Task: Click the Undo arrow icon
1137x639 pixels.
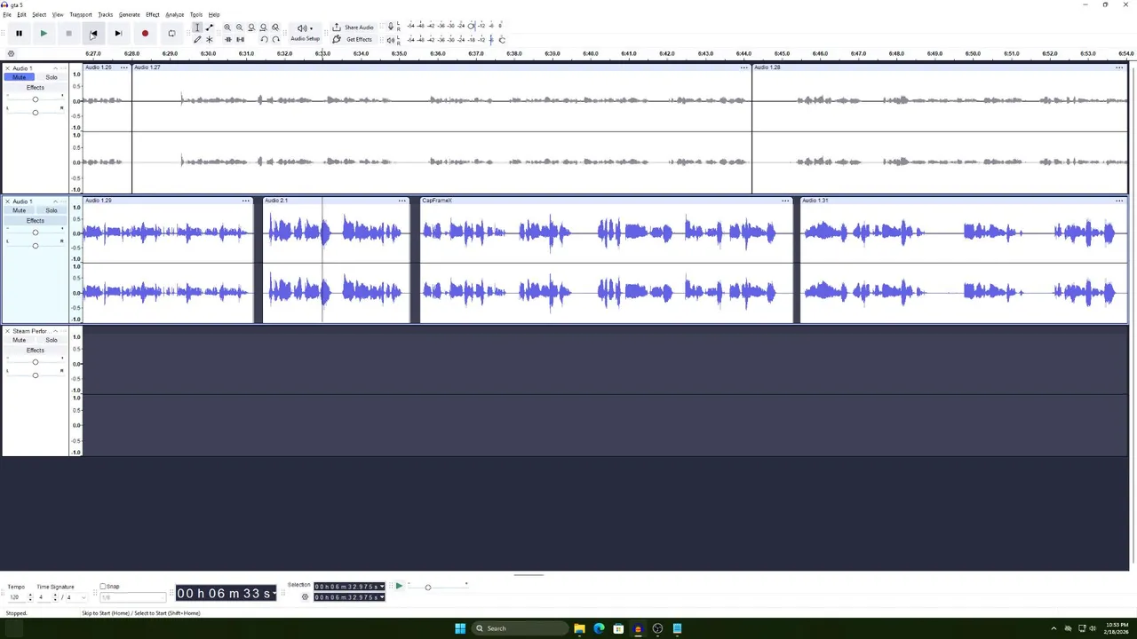Action: (264, 39)
